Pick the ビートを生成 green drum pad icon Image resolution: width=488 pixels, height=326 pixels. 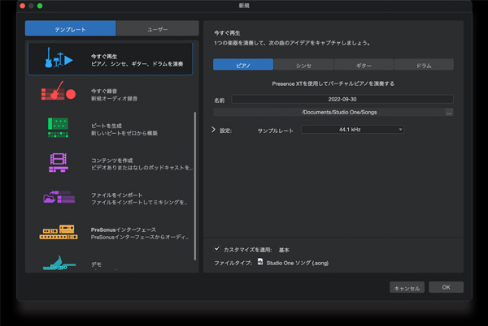[x=59, y=127]
